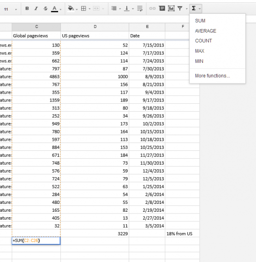Viewport: 256px width, 262px height.
Task: Click the filter icon
Action: coord(180,8)
